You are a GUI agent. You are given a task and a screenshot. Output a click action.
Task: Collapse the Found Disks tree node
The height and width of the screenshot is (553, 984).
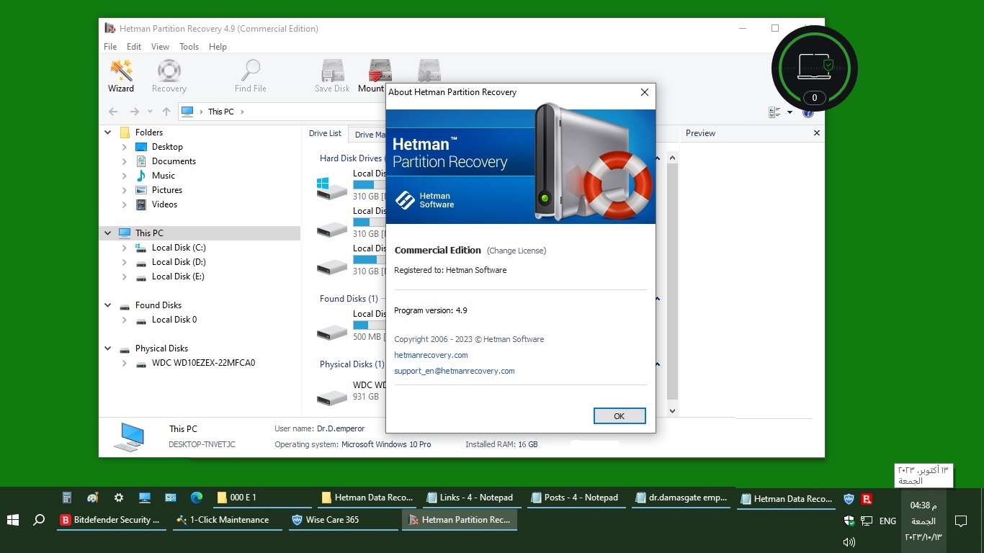point(108,305)
